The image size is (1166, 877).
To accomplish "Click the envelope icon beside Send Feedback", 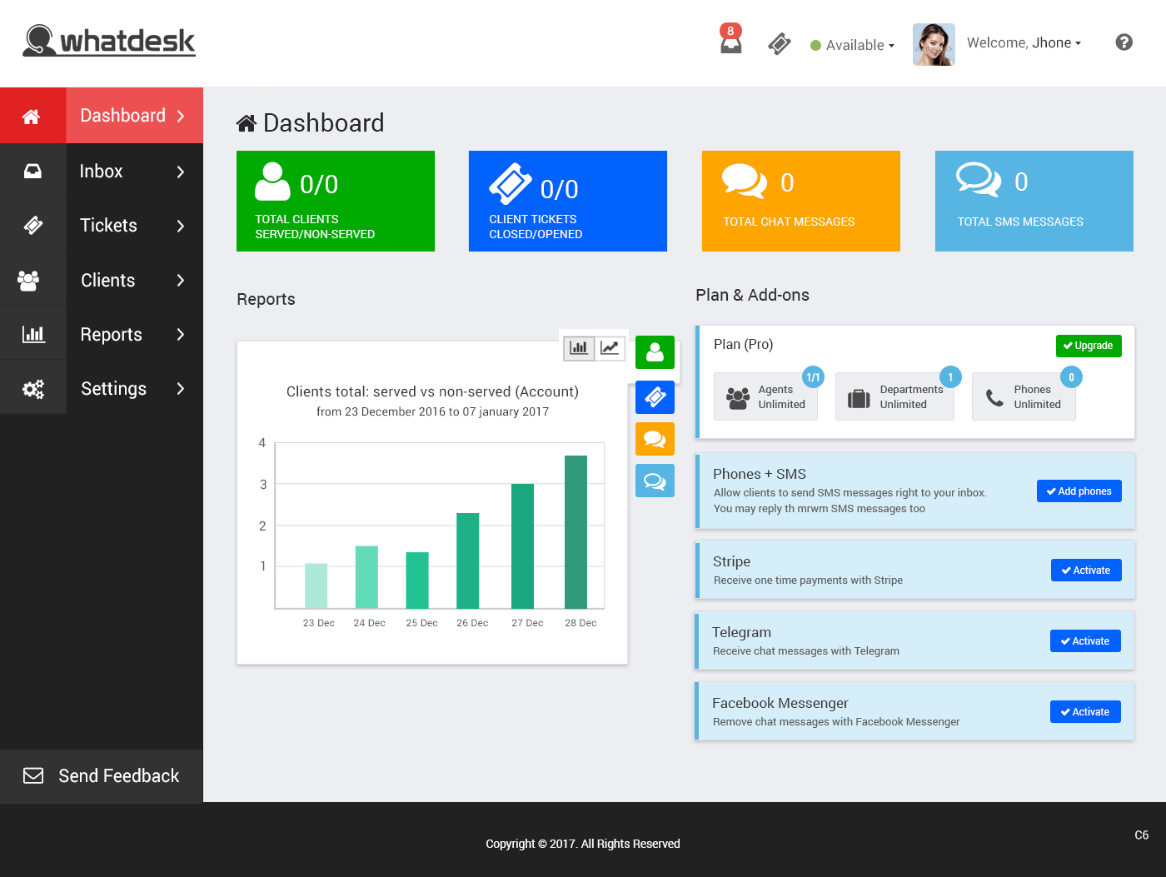I will (33, 776).
